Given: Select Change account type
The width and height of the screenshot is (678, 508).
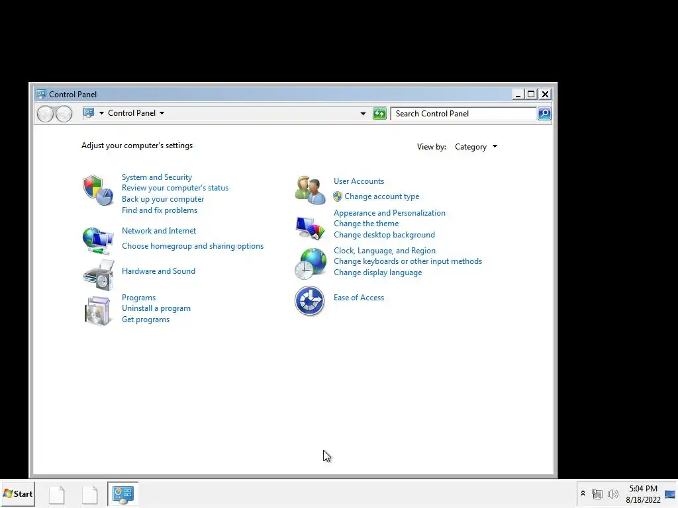Looking at the screenshot, I should [381, 196].
